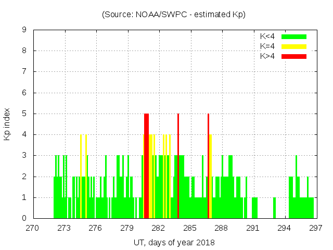Click the yellow K=4 legend swatch
This screenshot has width=333, height=250.
[294, 46]
